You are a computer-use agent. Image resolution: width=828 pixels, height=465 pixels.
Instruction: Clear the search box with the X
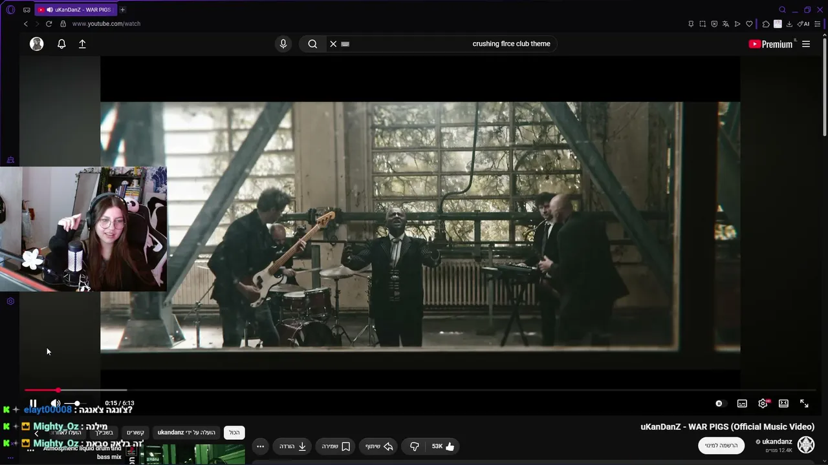[x=333, y=44]
